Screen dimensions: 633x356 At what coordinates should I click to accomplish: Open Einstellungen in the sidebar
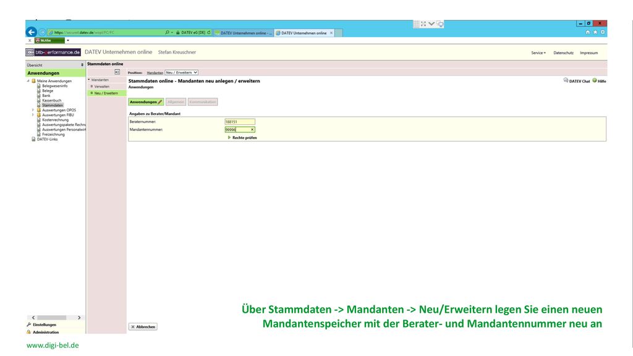point(44,324)
